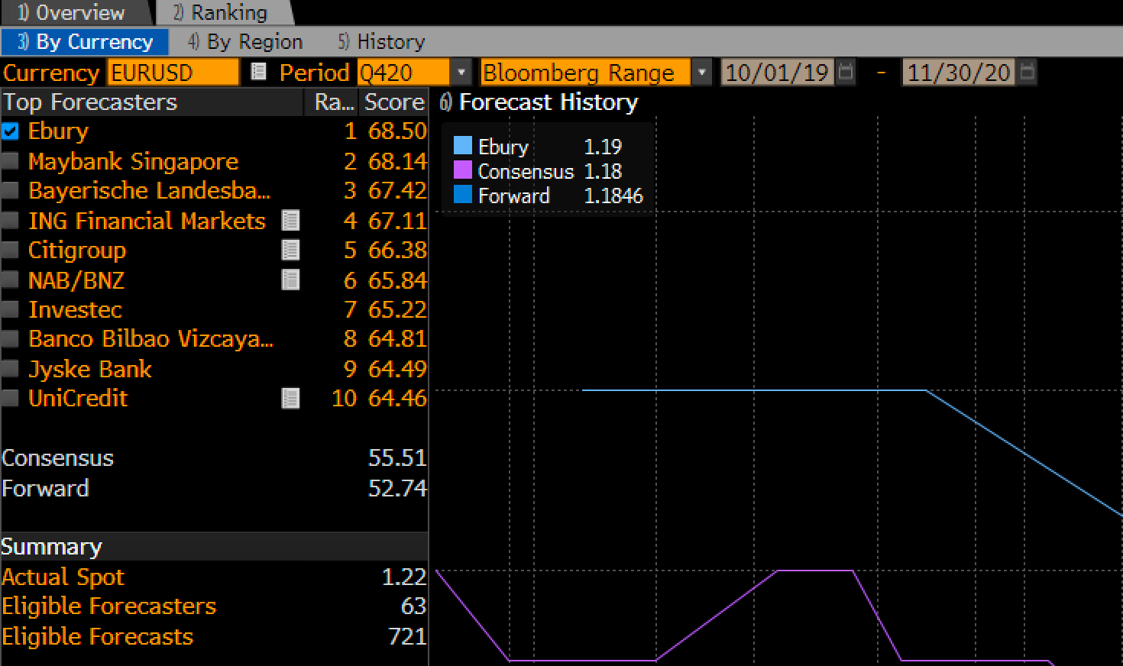
Task: Click the Q420 period field
Action: point(403,73)
